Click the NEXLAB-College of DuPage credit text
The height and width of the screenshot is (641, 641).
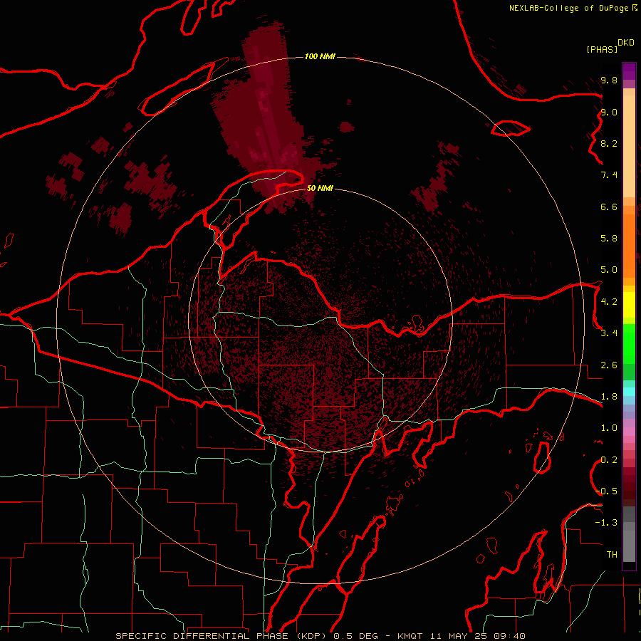click(x=568, y=8)
